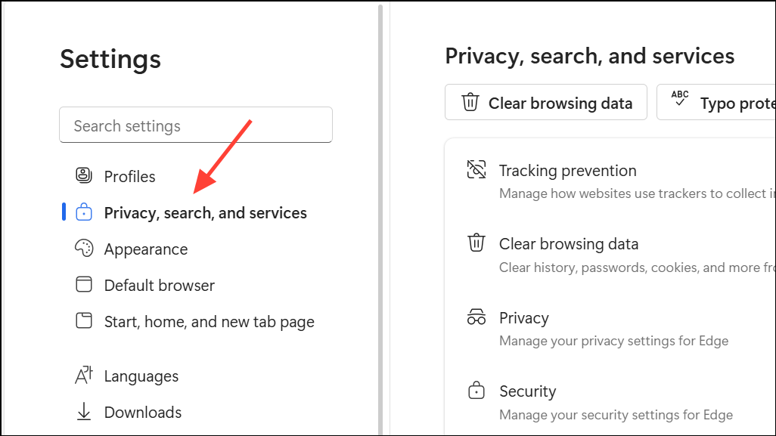Open Default browser settings

point(160,285)
